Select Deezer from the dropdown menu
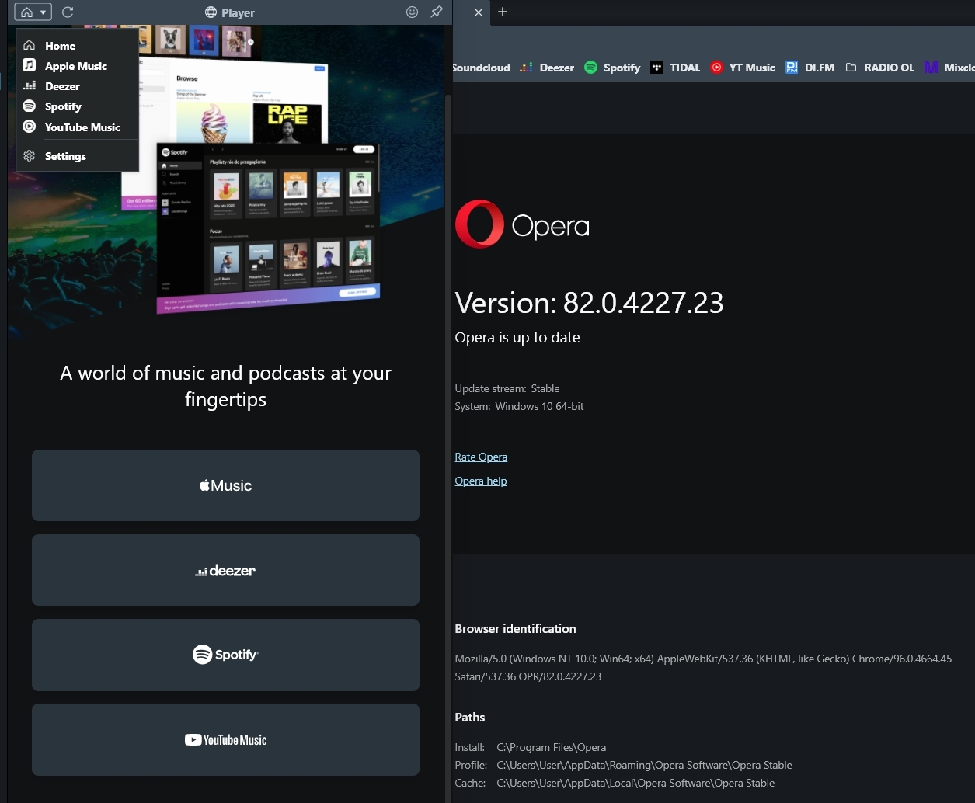 62,86
